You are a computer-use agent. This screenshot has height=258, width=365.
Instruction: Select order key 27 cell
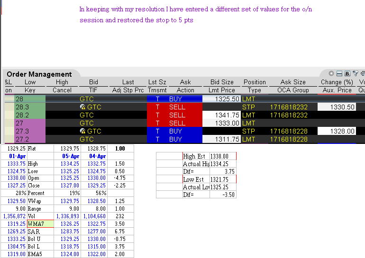pos(30,123)
